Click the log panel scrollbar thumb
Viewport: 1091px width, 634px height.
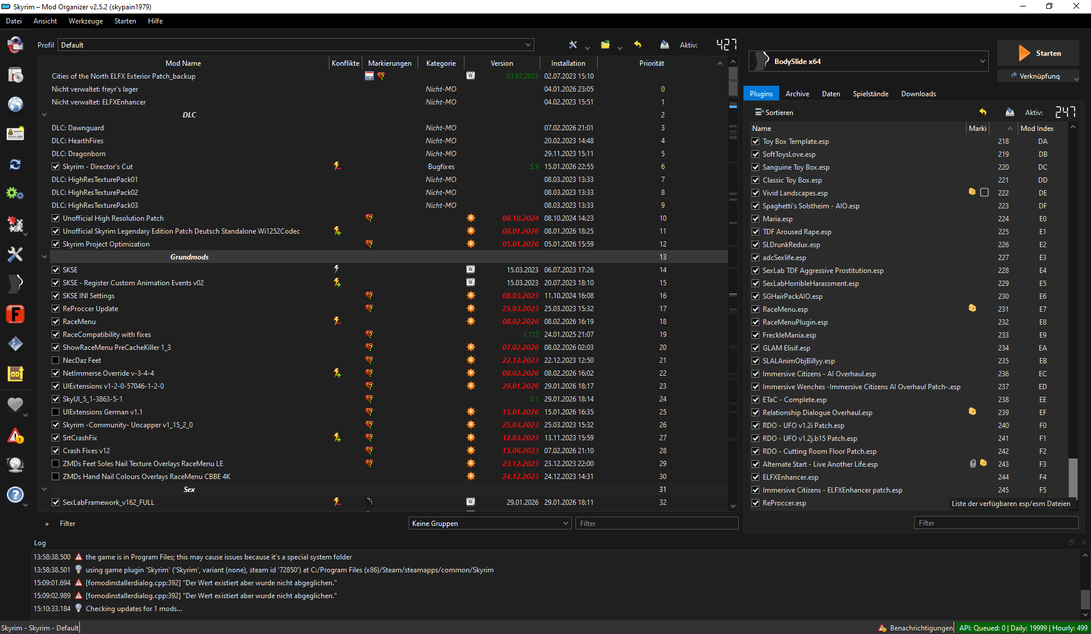coord(1085,600)
